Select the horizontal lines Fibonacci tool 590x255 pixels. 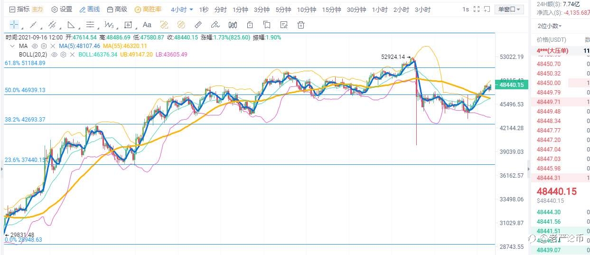coord(90,25)
